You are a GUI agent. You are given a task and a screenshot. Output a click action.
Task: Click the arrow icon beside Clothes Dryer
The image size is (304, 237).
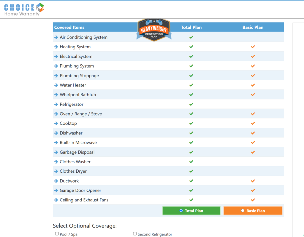point(56,171)
